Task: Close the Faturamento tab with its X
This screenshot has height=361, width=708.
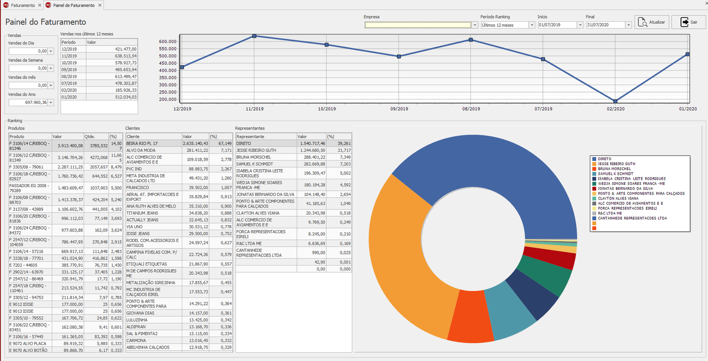Action: pos(40,5)
